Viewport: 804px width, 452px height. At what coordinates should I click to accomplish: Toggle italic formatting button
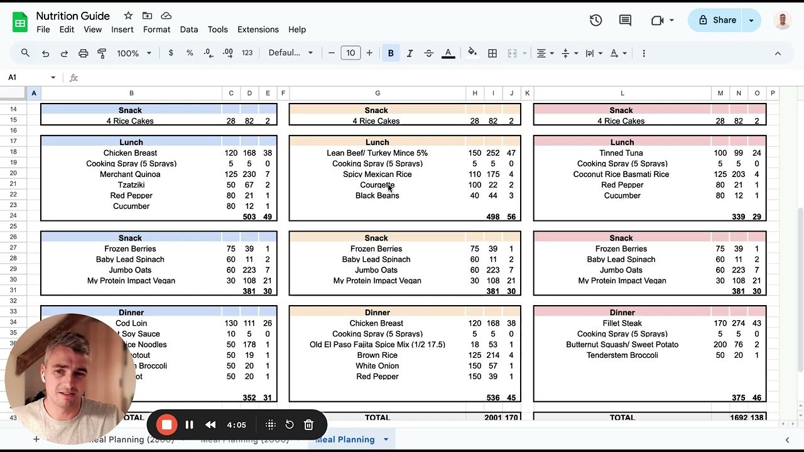point(410,53)
